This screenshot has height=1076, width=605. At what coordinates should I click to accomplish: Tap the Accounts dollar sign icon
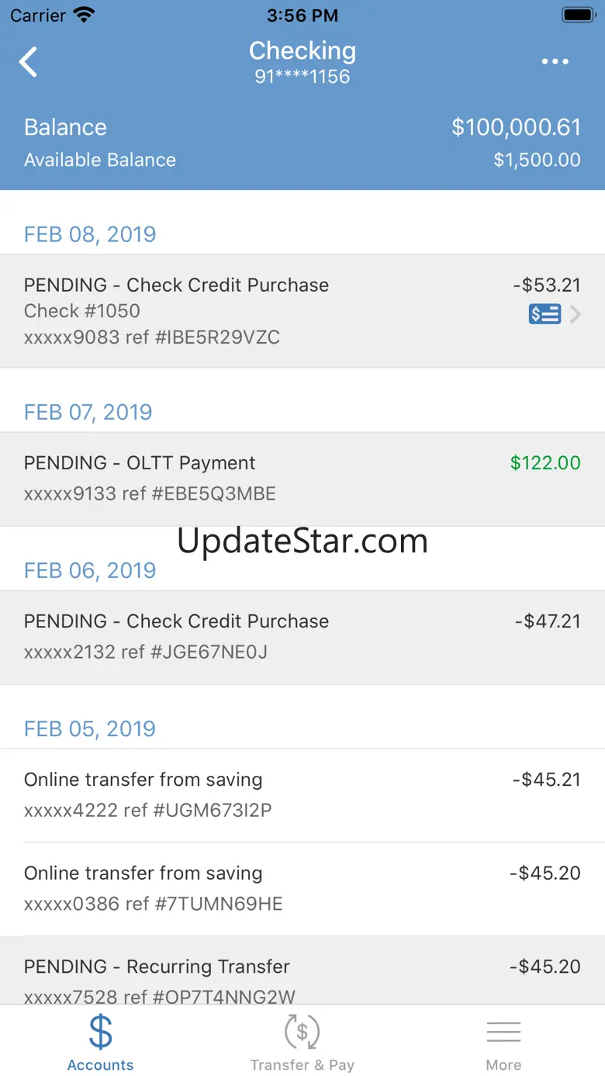100,1033
